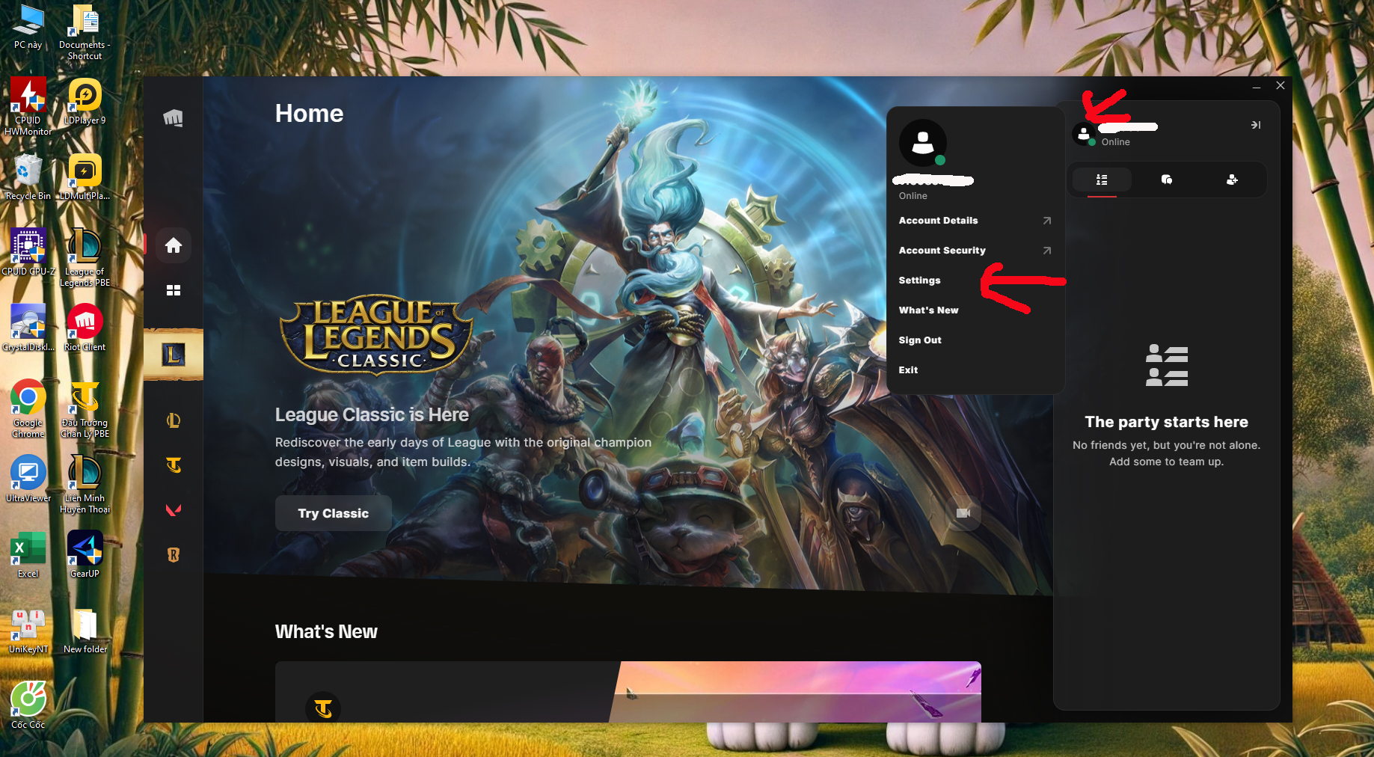The image size is (1374, 757).
Task: Open Recycle Bin desktop icon
Action: [28, 177]
